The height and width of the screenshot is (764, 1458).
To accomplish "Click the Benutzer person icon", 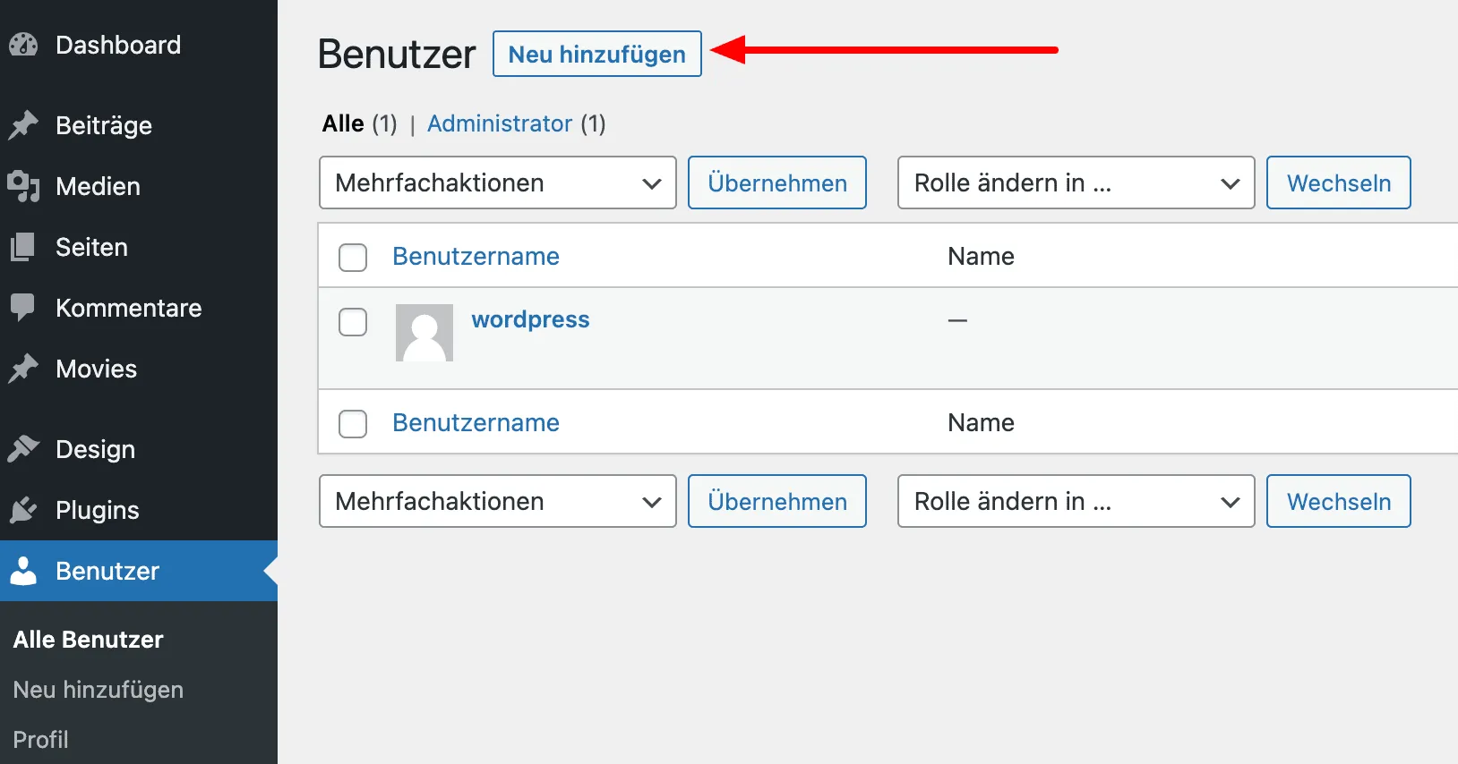I will (24, 571).
